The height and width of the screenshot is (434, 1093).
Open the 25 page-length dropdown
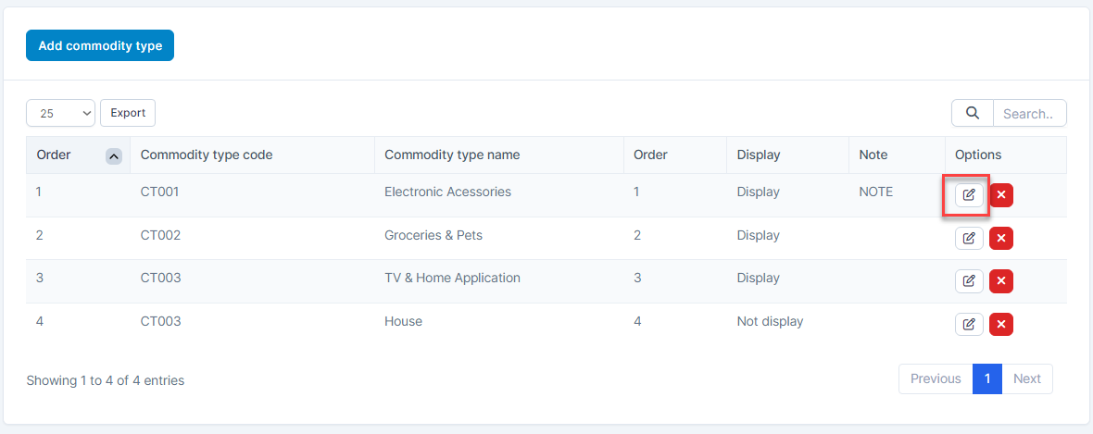tap(60, 113)
